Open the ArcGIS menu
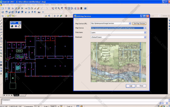 [x=60, y=5]
